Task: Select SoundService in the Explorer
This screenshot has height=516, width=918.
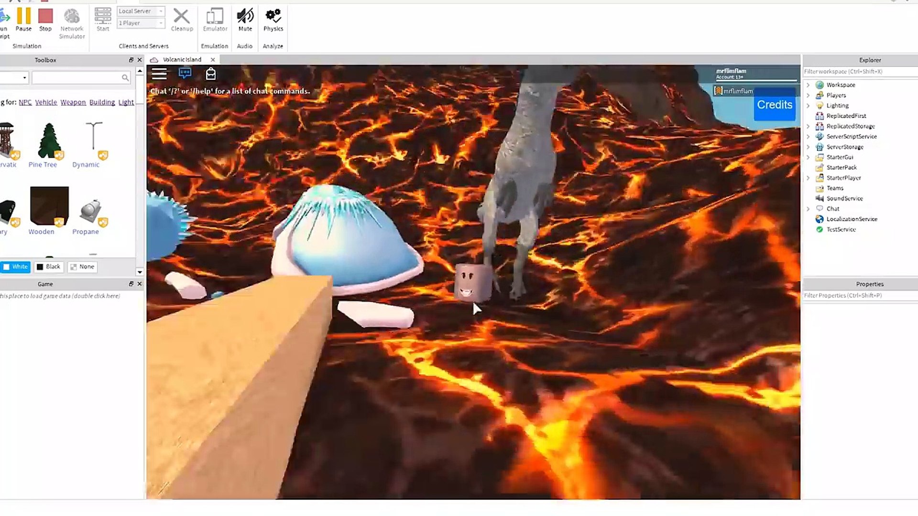Action: pyautogui.click(x=844, y=198)
